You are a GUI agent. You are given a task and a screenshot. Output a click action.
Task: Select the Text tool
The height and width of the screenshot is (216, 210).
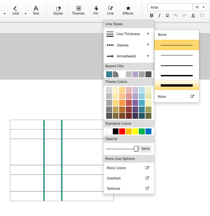(36, 10)
